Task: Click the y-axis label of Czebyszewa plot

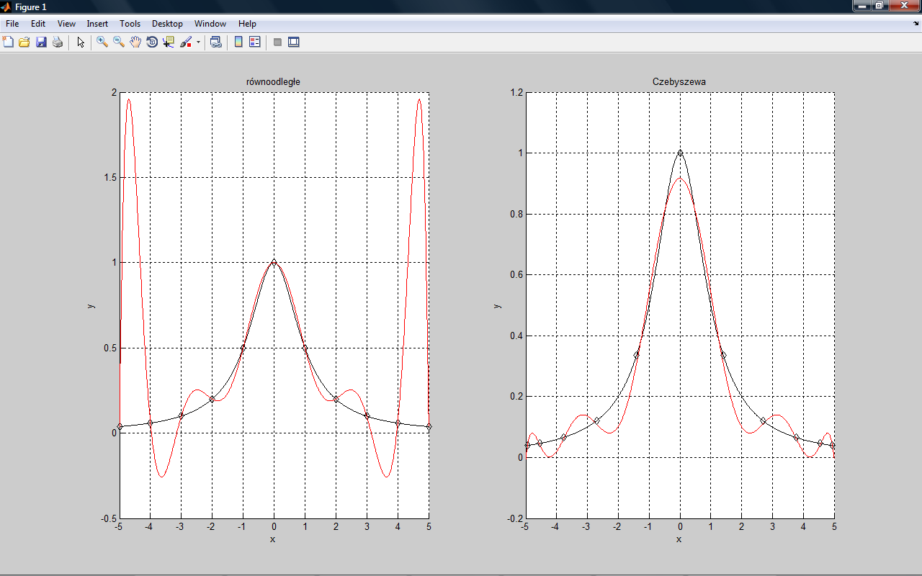Action: click(496, 305)
